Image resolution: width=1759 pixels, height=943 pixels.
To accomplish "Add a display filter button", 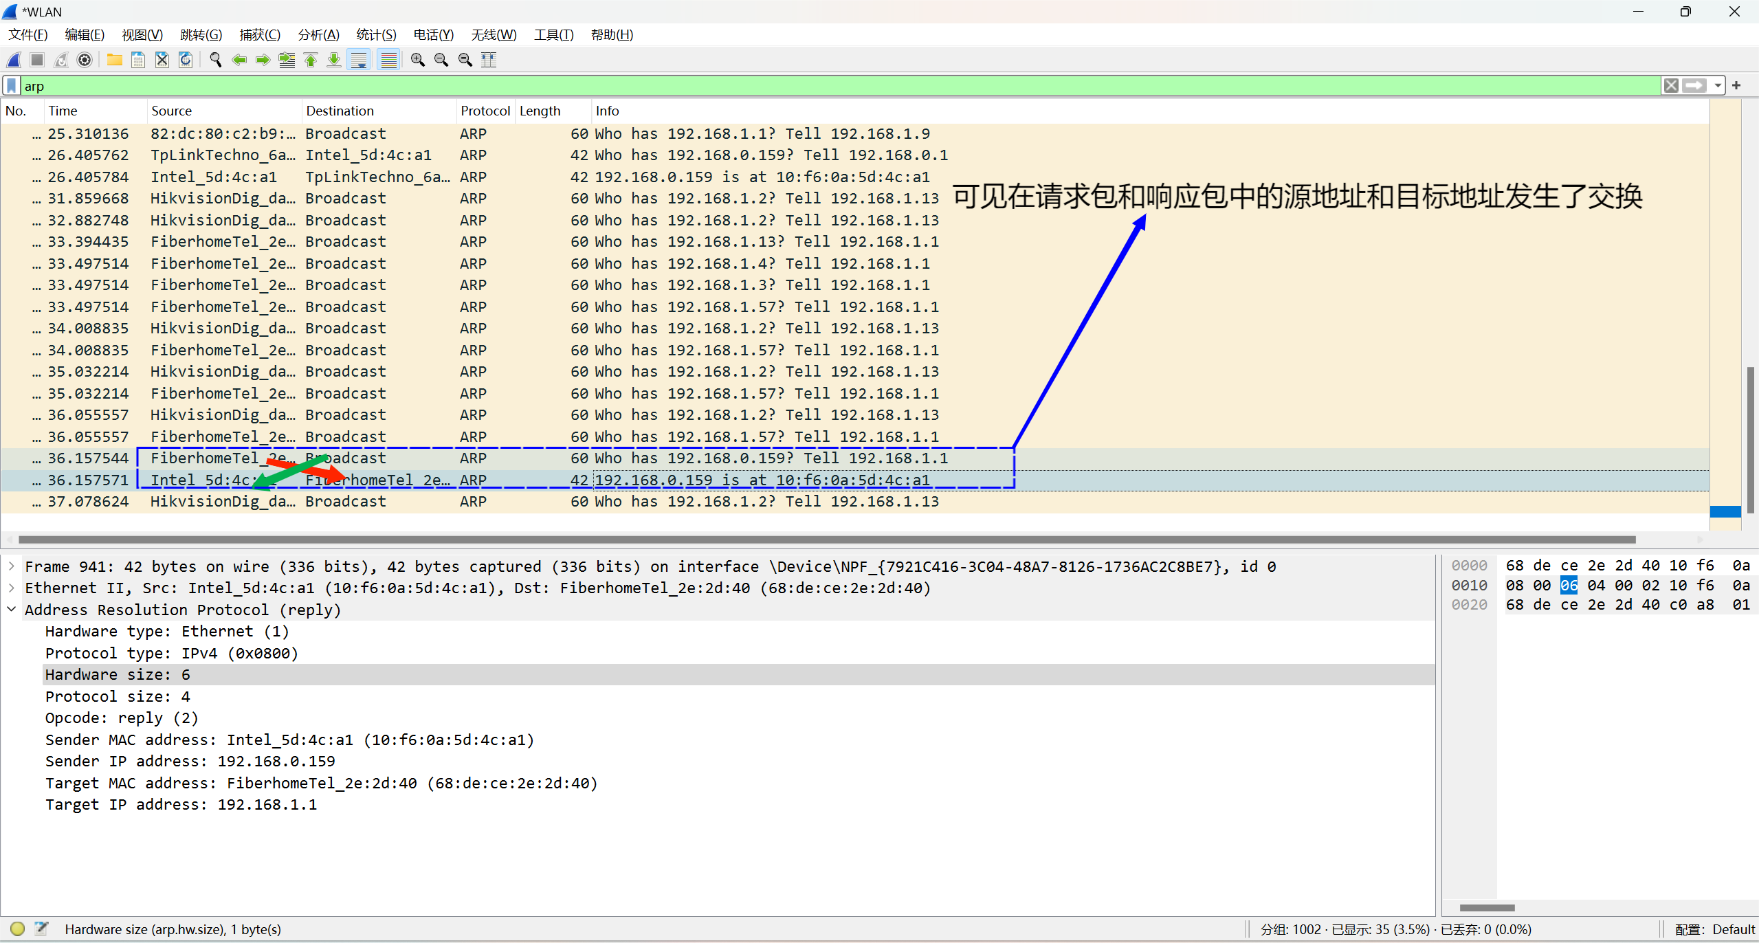I will (x=1736, y=86).
